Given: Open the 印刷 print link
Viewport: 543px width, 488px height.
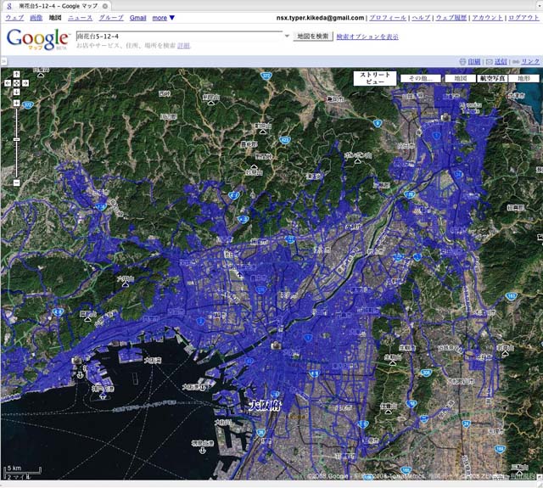Looking at the screenshot, I should click(473, 62).
